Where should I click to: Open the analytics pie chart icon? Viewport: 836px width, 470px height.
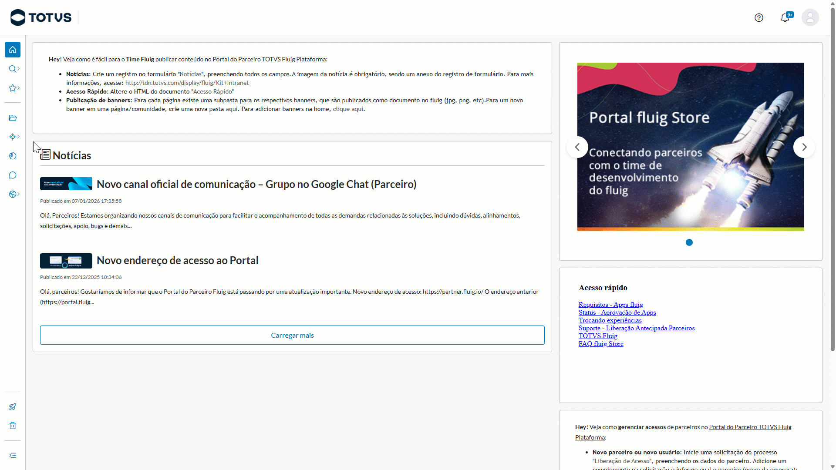[13, 156]
